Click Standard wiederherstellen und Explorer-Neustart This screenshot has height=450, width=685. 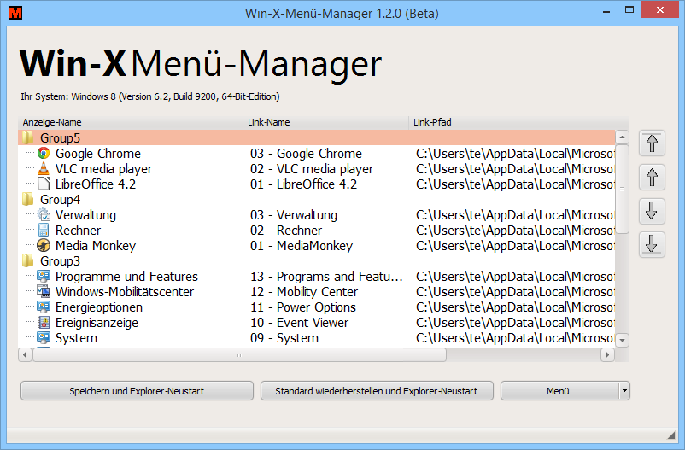pyautogui.click(x=377, y=390)
